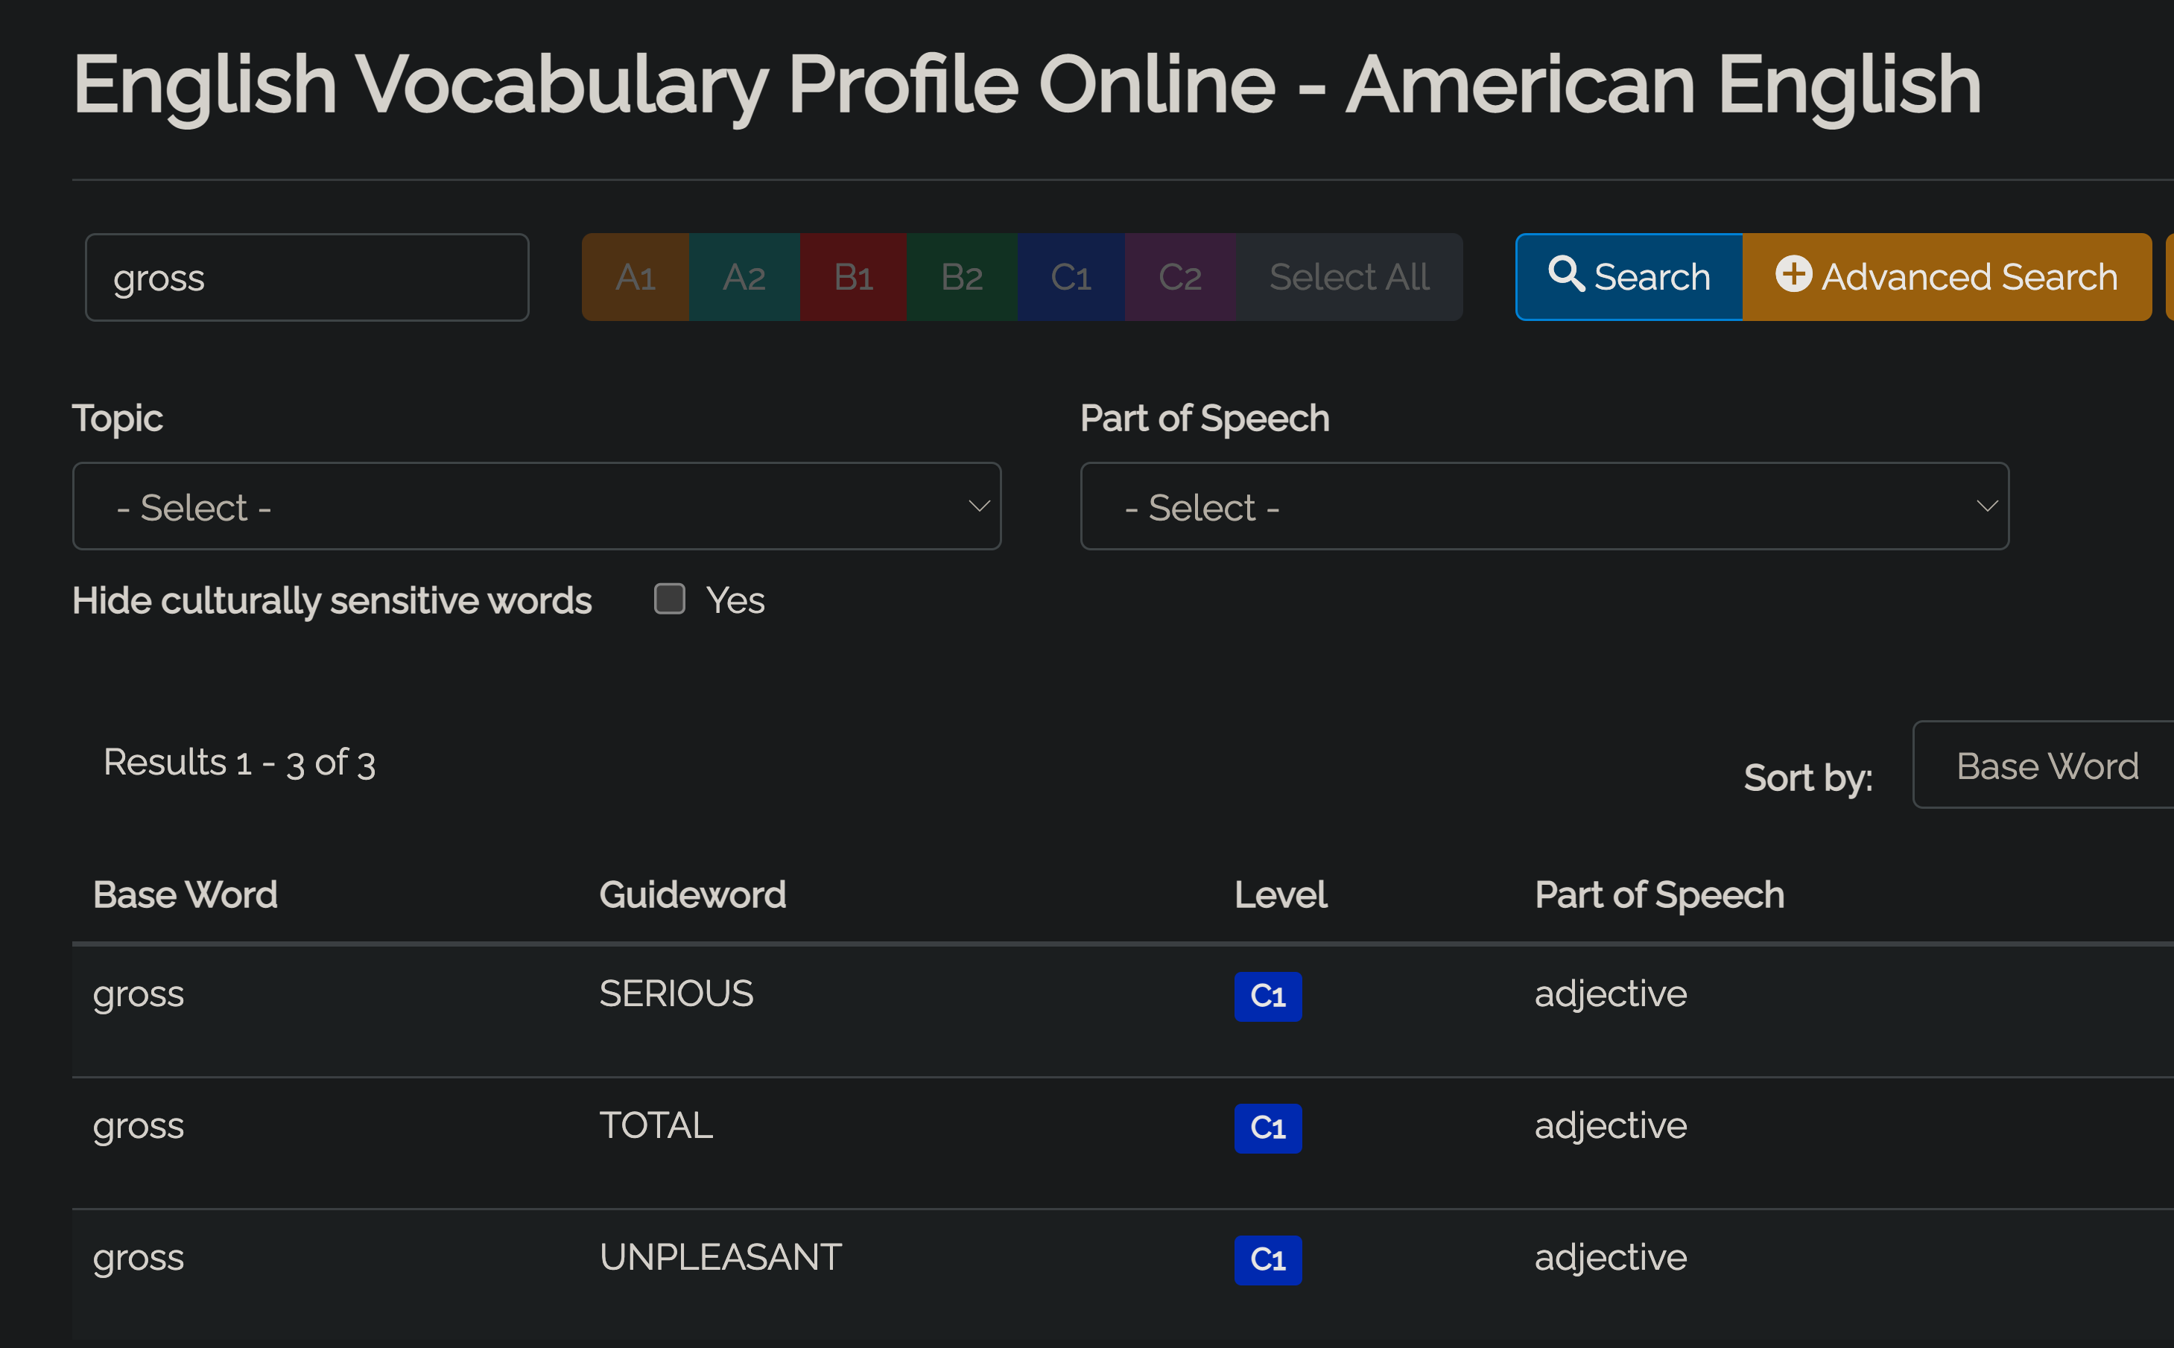
Task: Toggle the B1 level filter
Action: click(853, 277)
